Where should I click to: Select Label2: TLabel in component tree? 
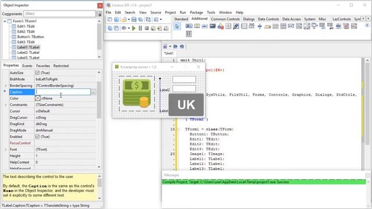[x=28, y=52]
